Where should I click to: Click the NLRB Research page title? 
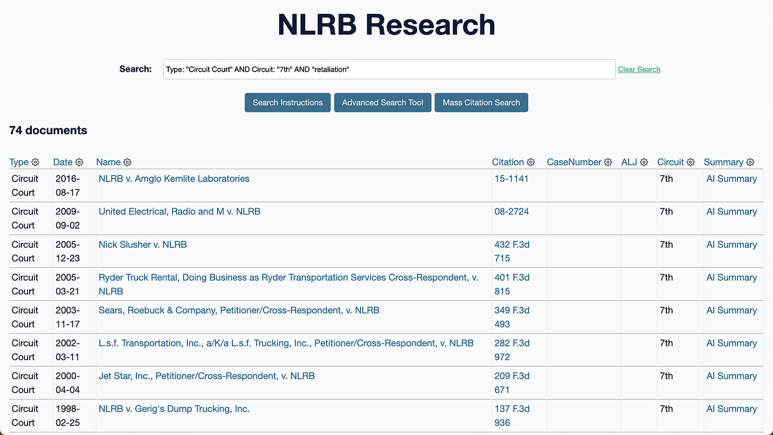(x=386, y=24)
